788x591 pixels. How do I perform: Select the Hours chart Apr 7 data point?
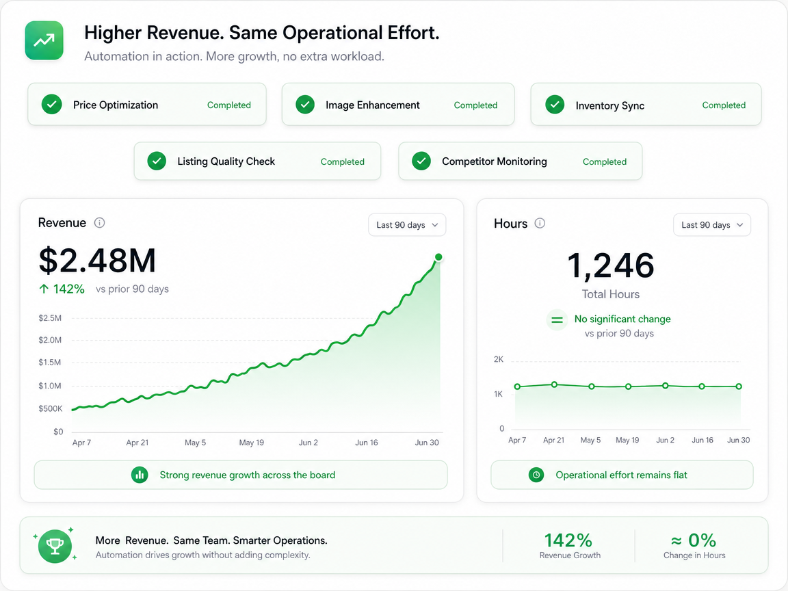point(517,386)
